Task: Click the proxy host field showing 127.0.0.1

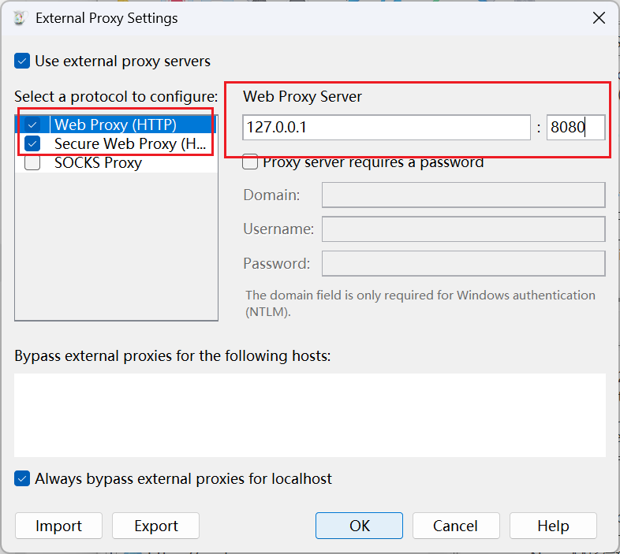Action: pyautogui.click(x=387, y=127)
